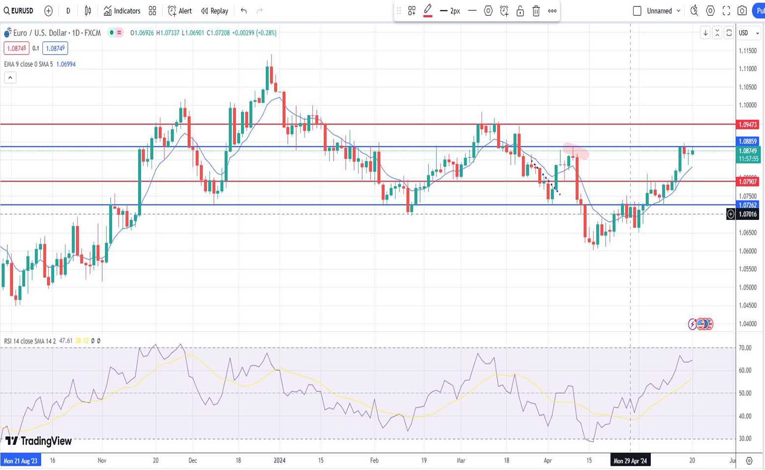Open the Quick Search lightning icon
The height and width of the screenshot is (470, 765).
click(x=694, y=11)
